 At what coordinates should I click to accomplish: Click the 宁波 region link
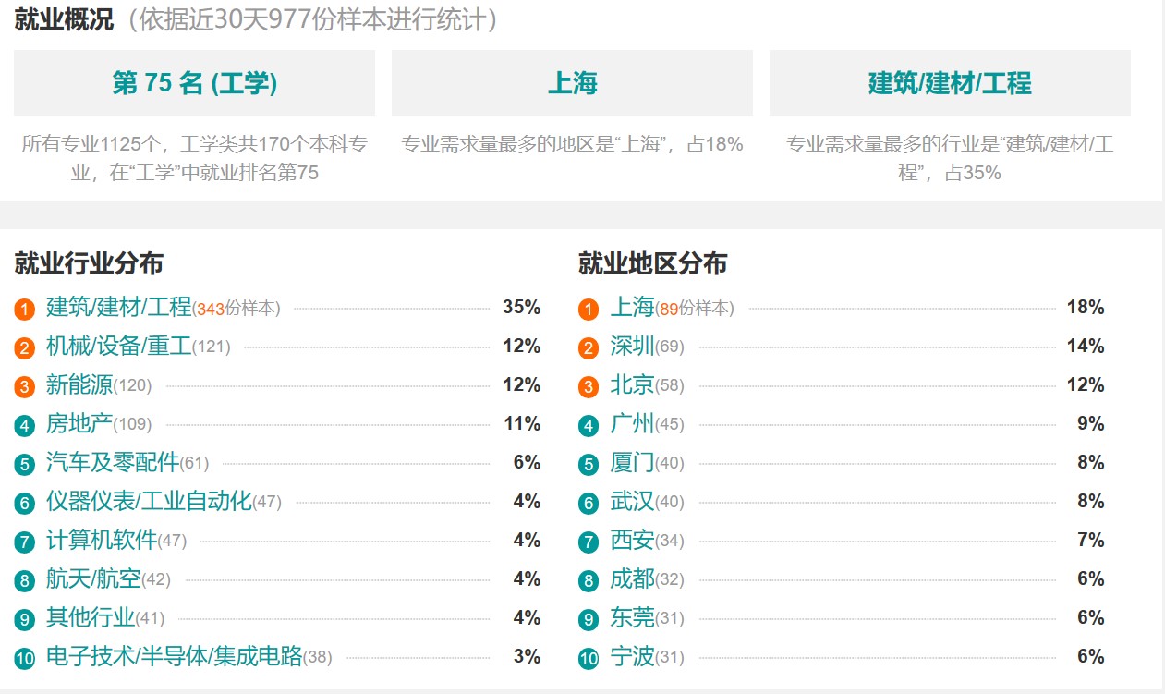coord(632,657)
